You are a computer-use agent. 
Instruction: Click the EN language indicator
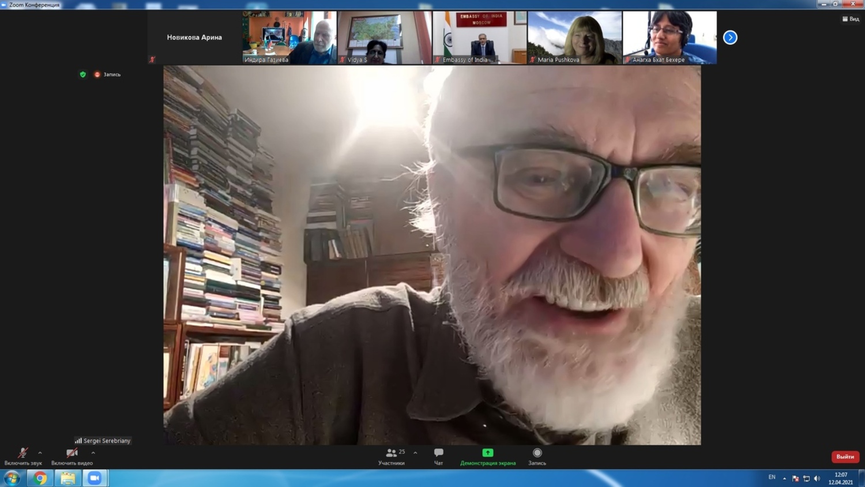pos(772,478)
